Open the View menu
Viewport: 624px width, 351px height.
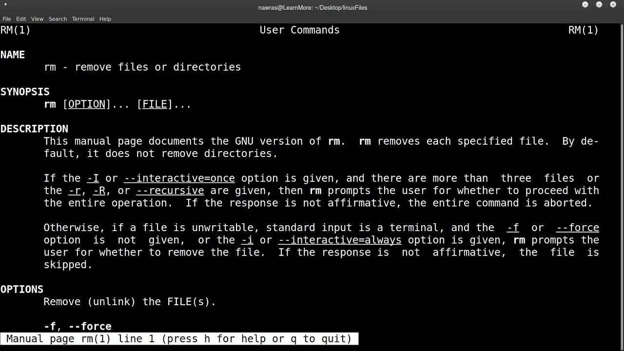coord(37,19)
